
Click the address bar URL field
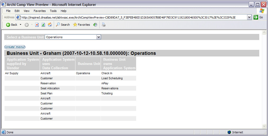pos(134,17)
